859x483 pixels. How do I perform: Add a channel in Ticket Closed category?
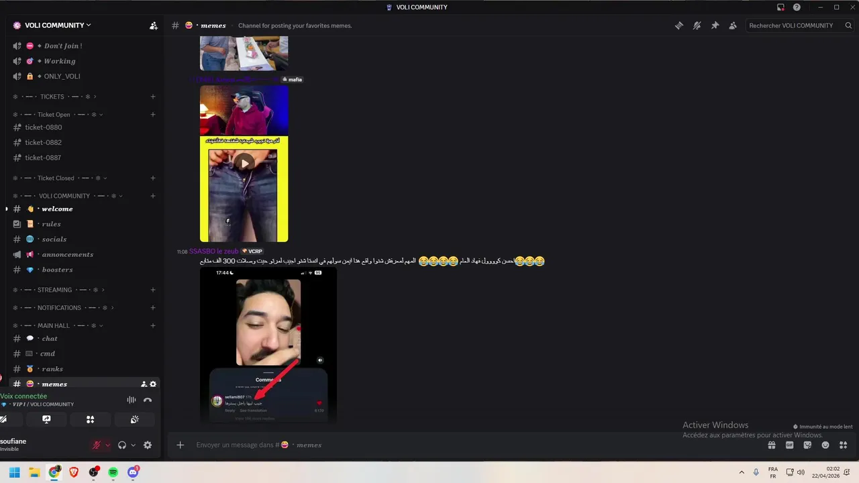(153, 178)
